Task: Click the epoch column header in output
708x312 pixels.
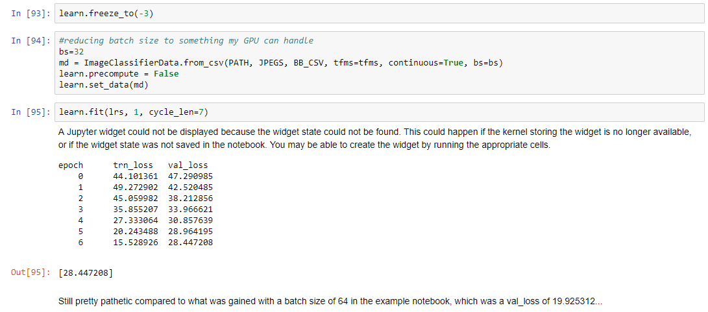Action: click(x=71, y=165)
